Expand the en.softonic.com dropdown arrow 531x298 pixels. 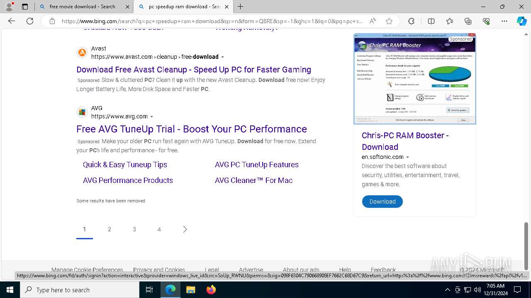407,157
